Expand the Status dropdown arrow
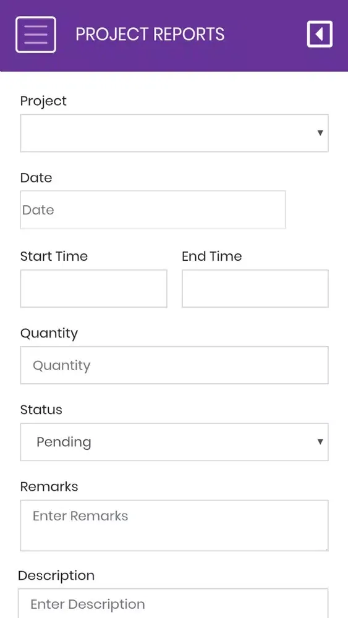 pyautogui.click(x=320, y=442)
